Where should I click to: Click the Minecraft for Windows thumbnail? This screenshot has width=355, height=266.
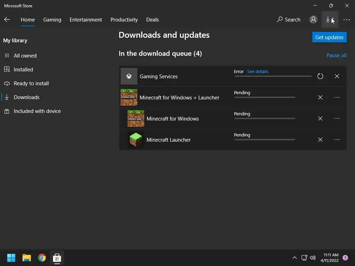(x=136, y=118)
